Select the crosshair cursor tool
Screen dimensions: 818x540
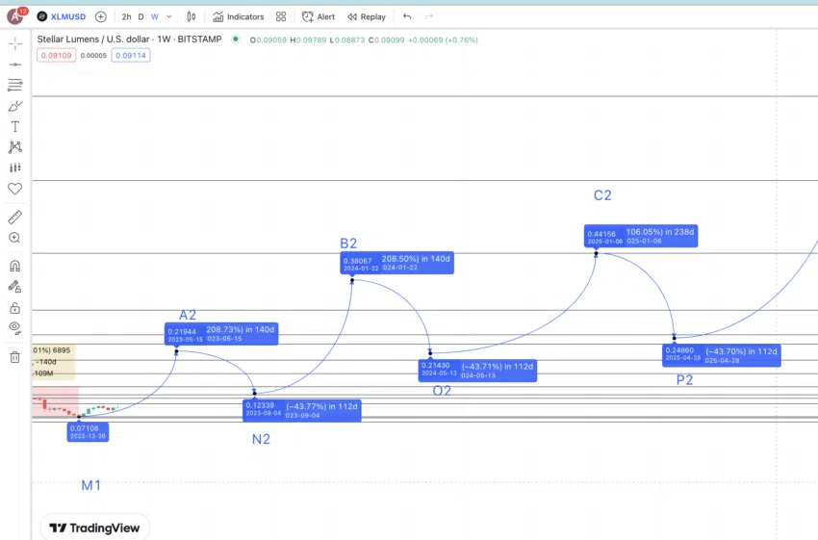click(14, 44)
